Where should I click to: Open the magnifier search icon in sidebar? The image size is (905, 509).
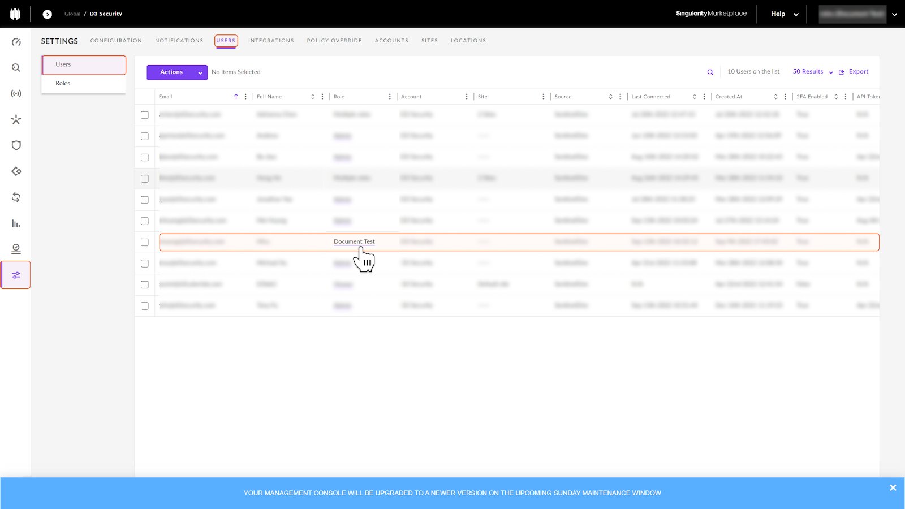point(16,68)
